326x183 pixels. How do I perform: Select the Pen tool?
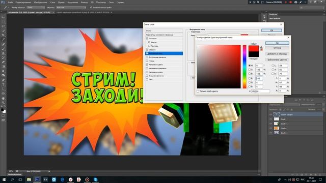(3, 80)
